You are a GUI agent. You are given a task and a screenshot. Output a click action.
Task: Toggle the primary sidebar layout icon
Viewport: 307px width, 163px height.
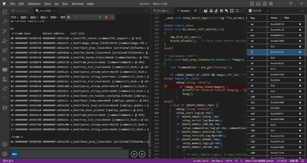(252, 4)
